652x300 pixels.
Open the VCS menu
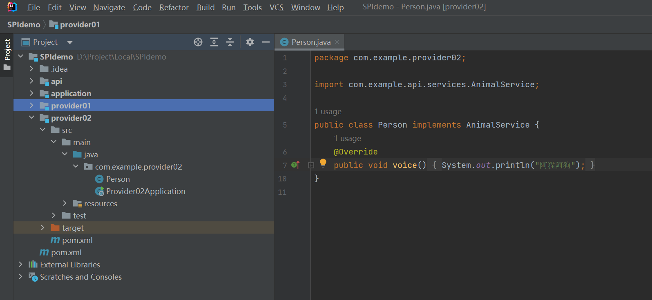coord(277,7)
